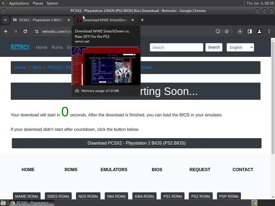Click ROMS footer link
Image resolution: width=275 pixels, height=206 pixels.
click(71, 170)
